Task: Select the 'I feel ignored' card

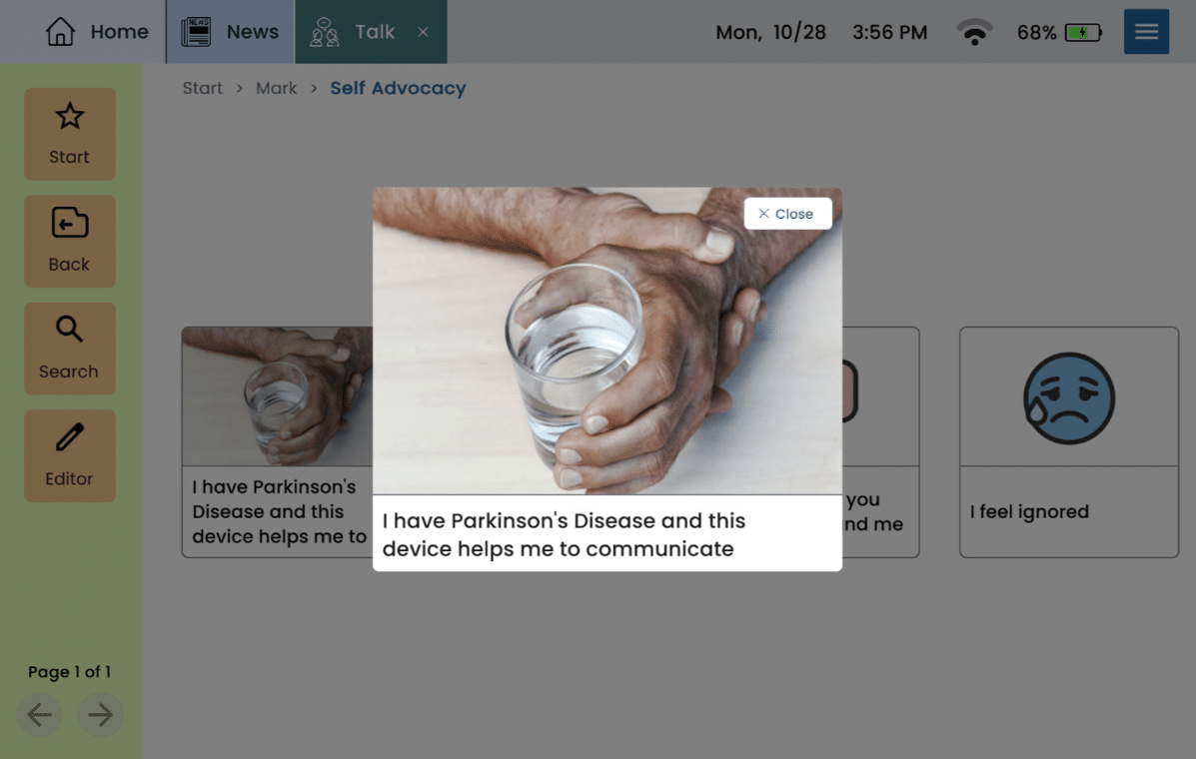Action: tap(1068, 511)
